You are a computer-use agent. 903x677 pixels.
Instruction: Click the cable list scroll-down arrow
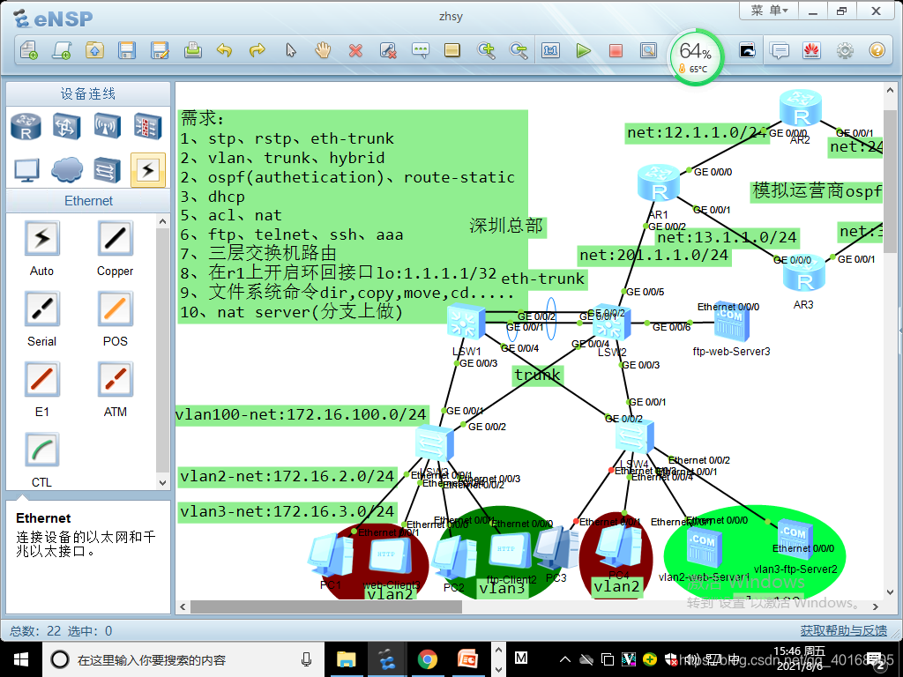click(x=162, y=482)
